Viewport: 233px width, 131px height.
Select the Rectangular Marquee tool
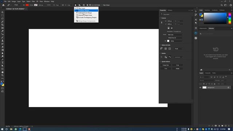(3, 15)
